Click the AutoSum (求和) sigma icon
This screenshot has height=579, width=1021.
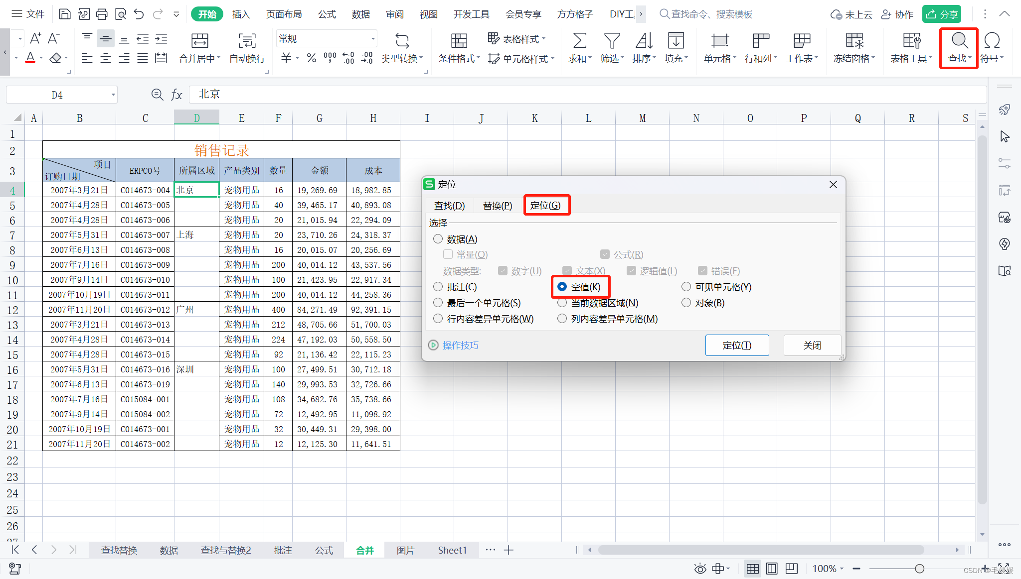579,41
